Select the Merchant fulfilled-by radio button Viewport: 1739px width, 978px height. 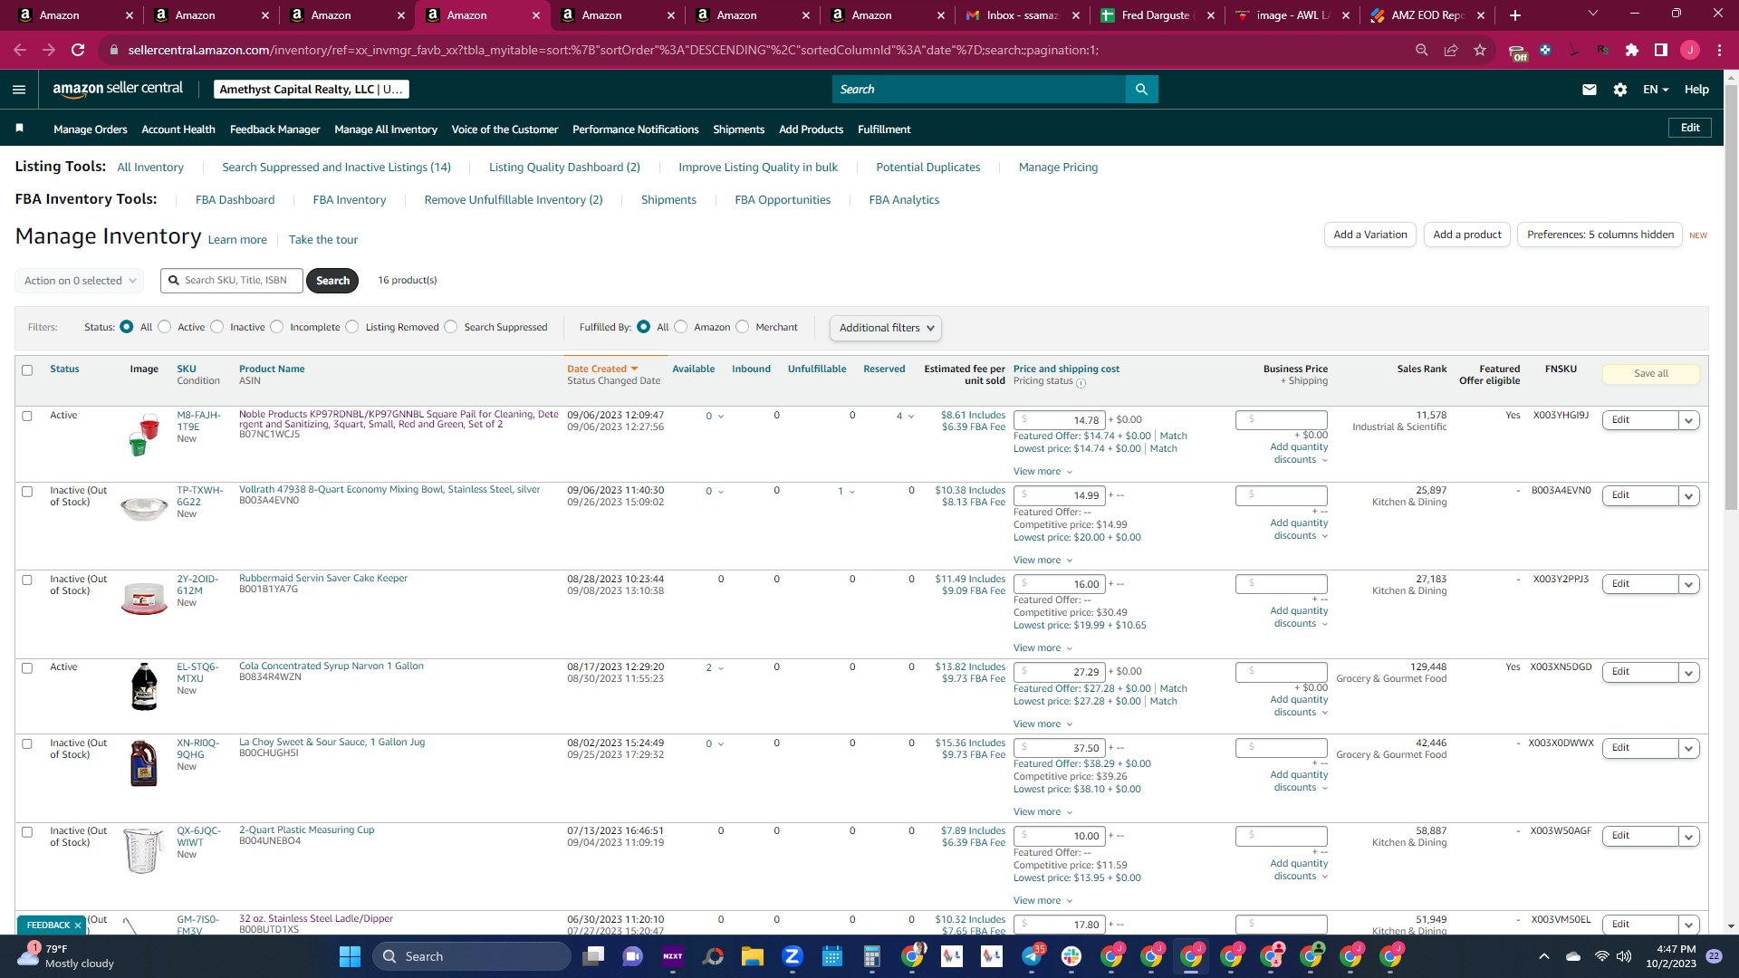point(743,327)
